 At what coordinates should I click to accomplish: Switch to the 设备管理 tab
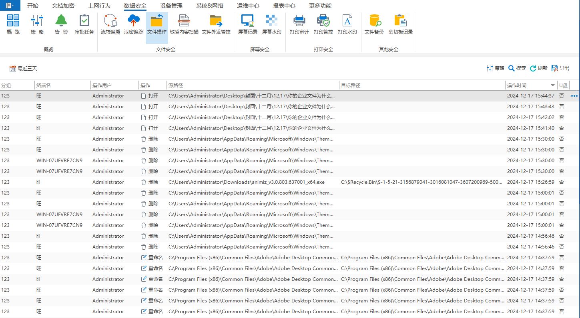click(171, 6)
